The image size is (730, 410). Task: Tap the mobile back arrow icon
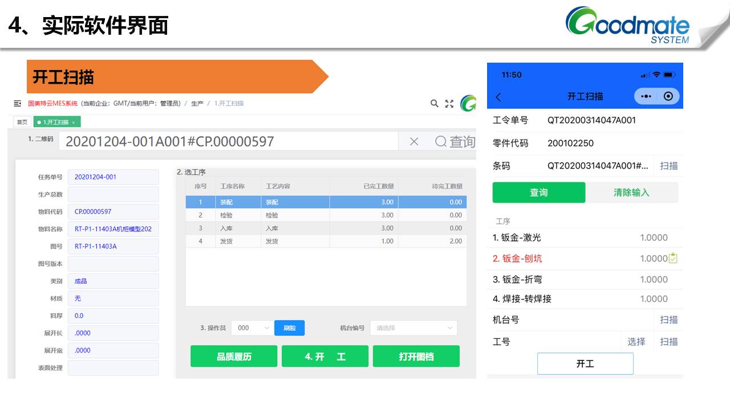click(x=498, y=97)
